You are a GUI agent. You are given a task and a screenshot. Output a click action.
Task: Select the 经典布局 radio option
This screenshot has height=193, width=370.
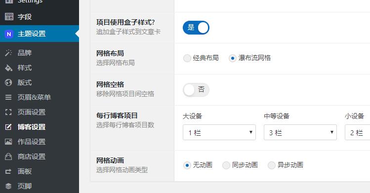187,58
